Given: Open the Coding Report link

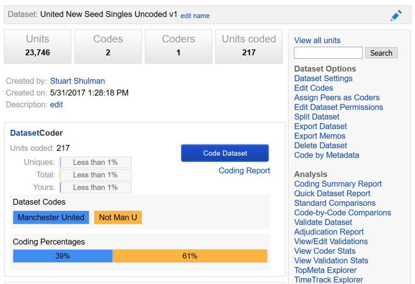Looking at the screenshot, I should (x=244, y=171).
